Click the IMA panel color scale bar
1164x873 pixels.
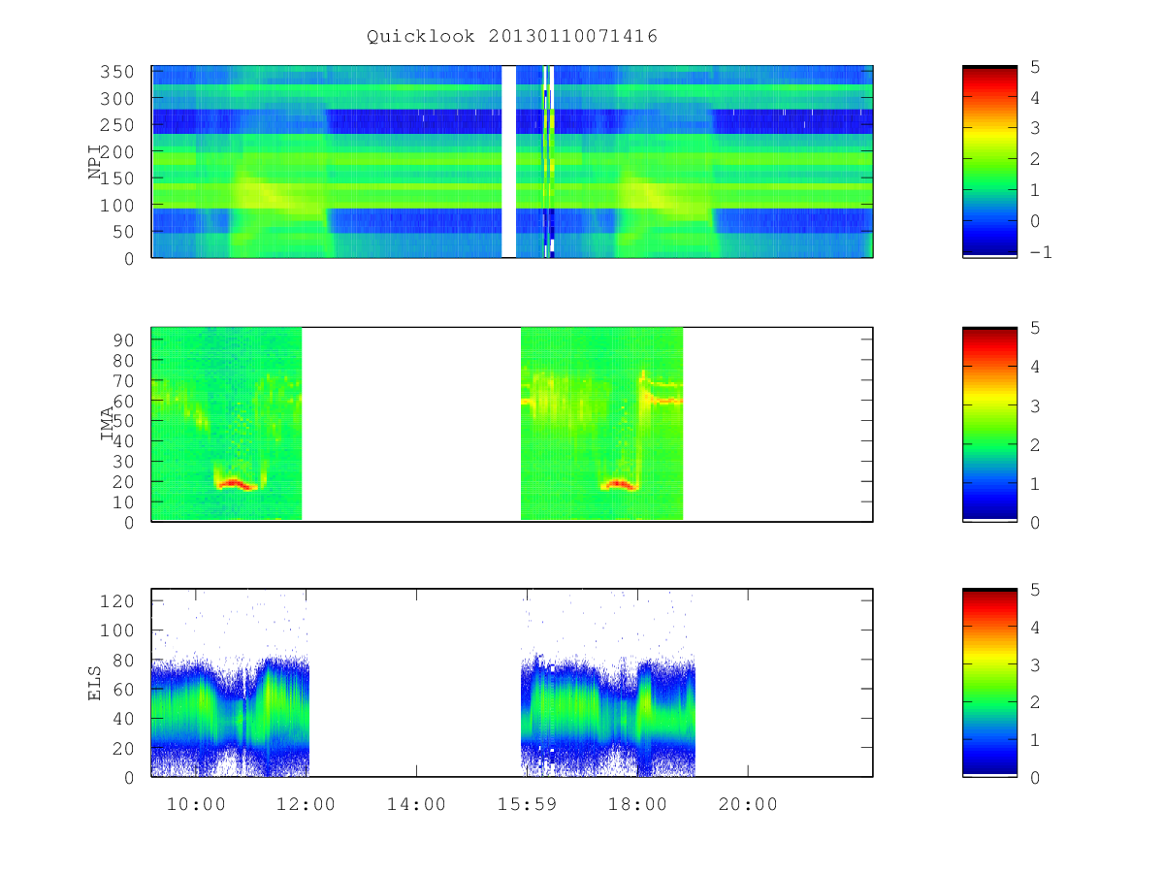tap(989, 425)
